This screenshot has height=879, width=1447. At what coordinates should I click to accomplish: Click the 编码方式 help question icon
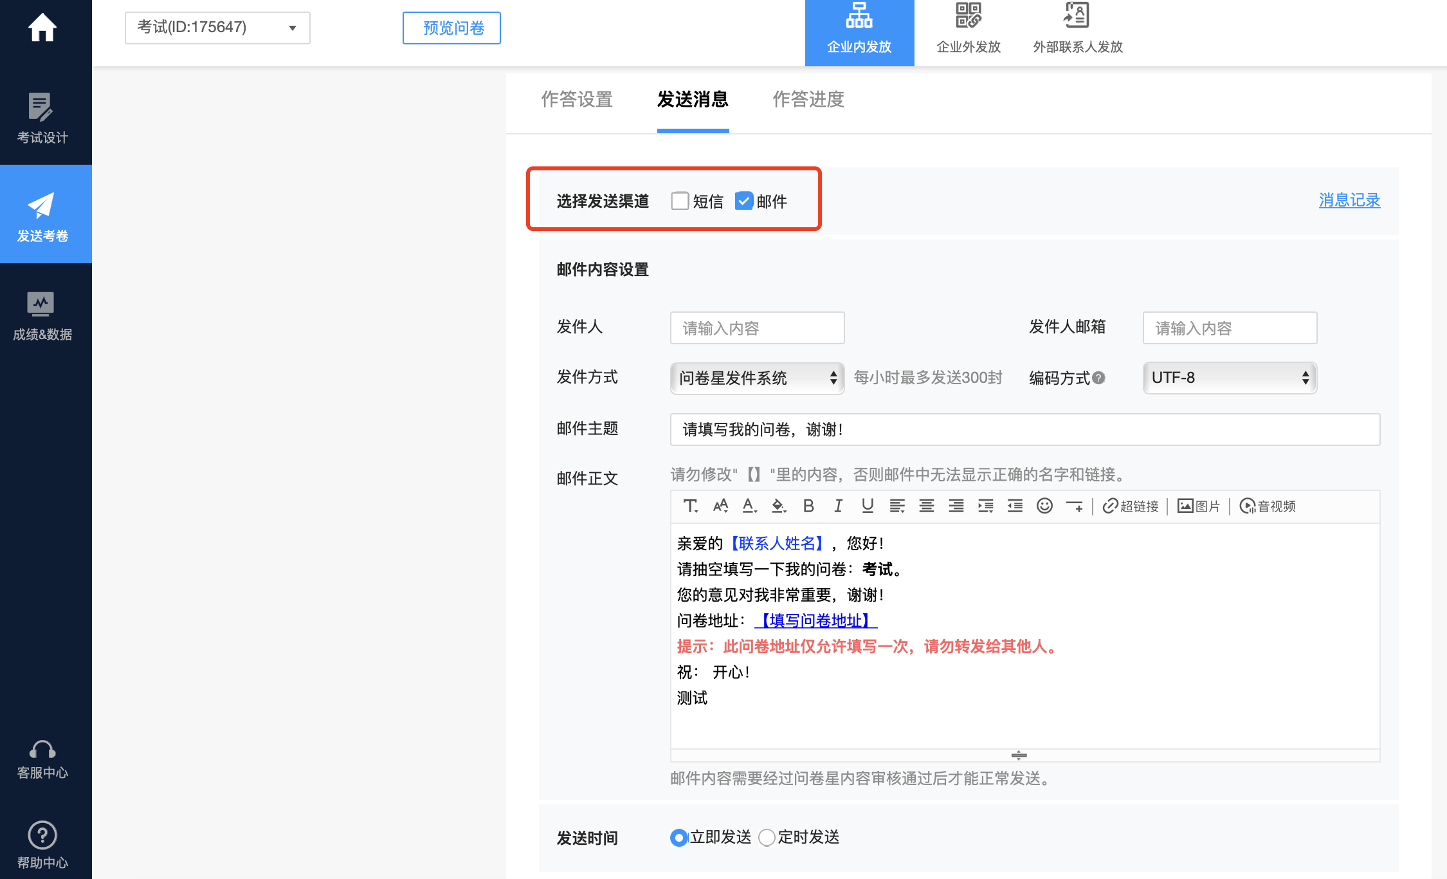tap(1099, 378)
